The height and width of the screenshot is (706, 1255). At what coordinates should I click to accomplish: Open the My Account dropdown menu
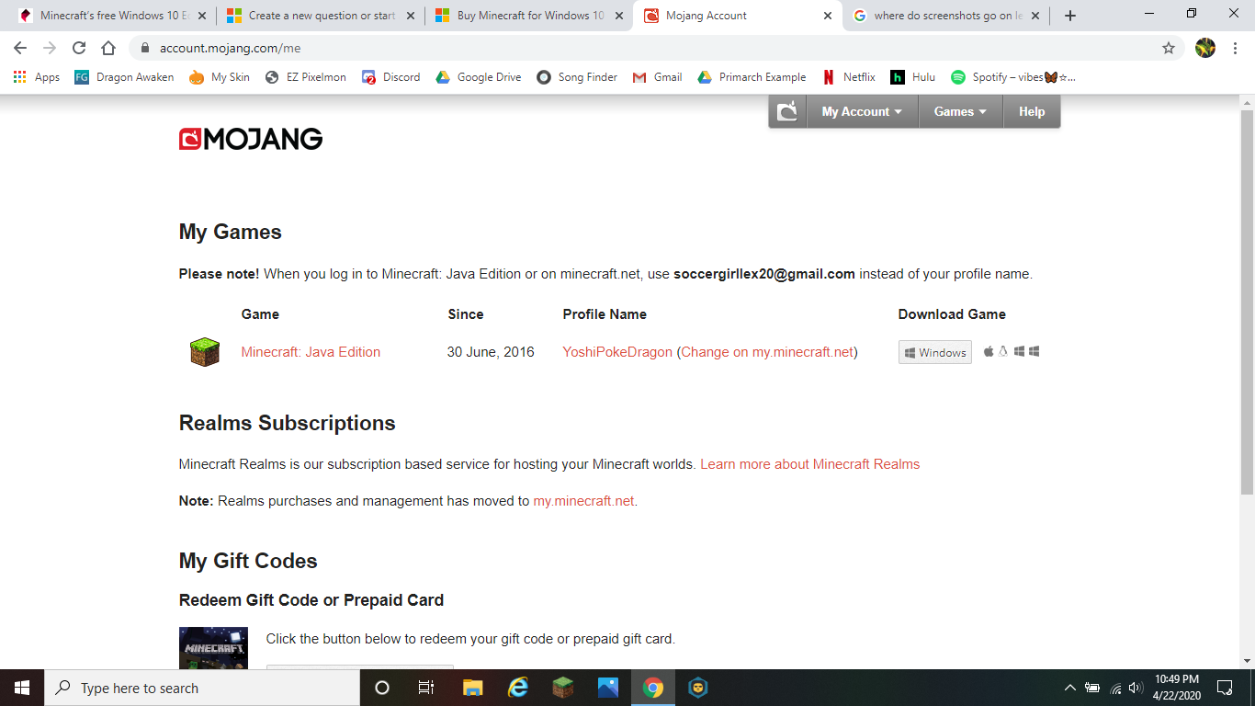pos(862,111)
